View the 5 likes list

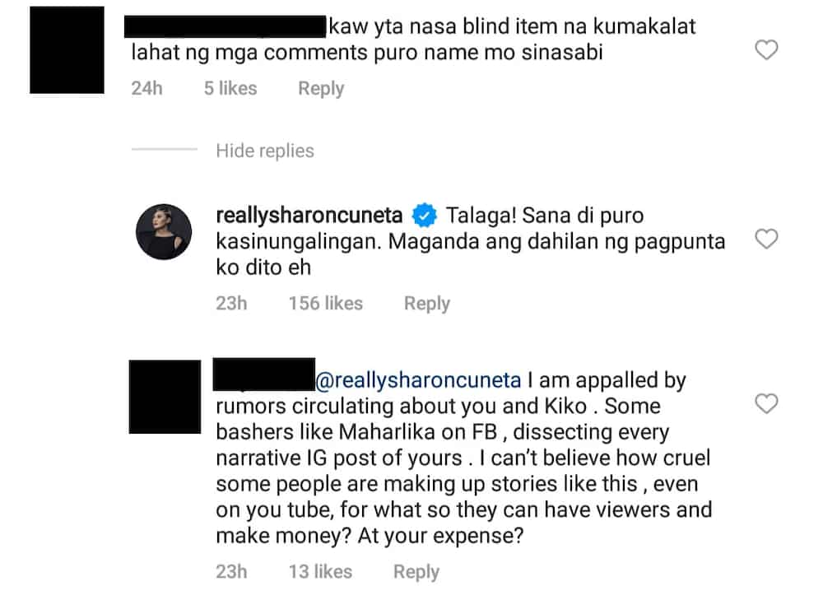click(x=230, y=88)
